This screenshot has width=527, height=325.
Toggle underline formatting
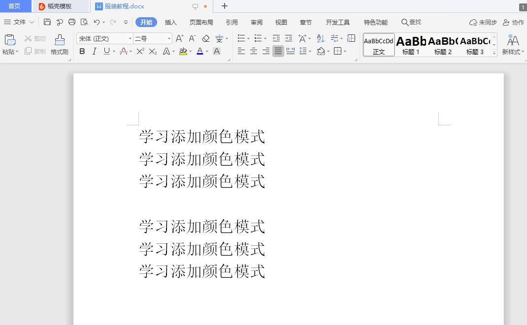106,51
